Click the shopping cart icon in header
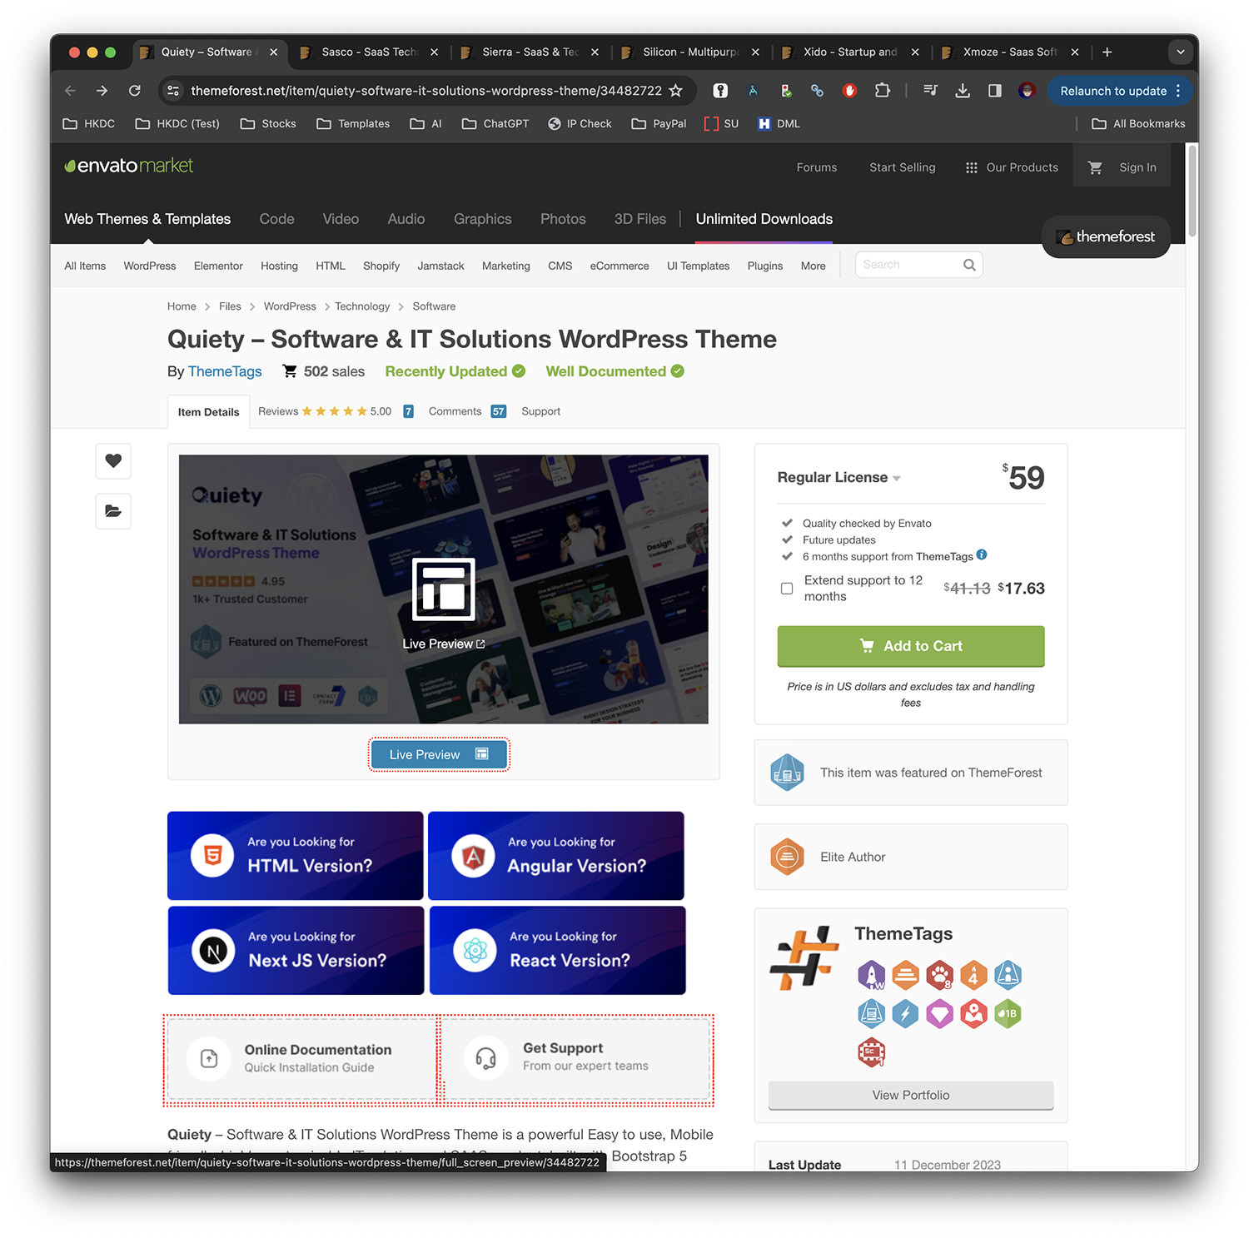Viewport: 1249px width, 1238px height. coord(1095,167)
